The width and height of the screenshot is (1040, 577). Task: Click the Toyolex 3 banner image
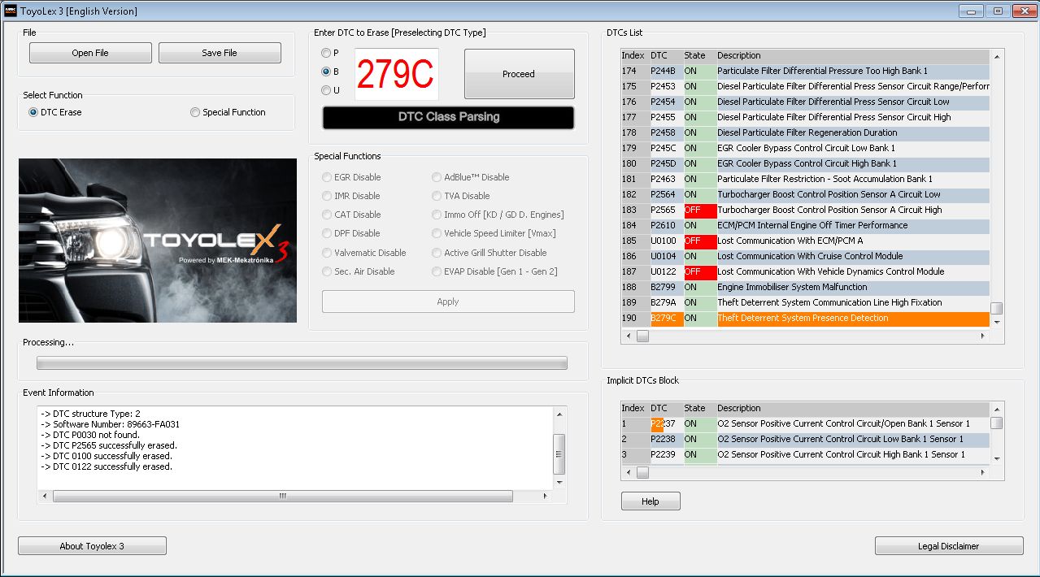pos(157,241)
